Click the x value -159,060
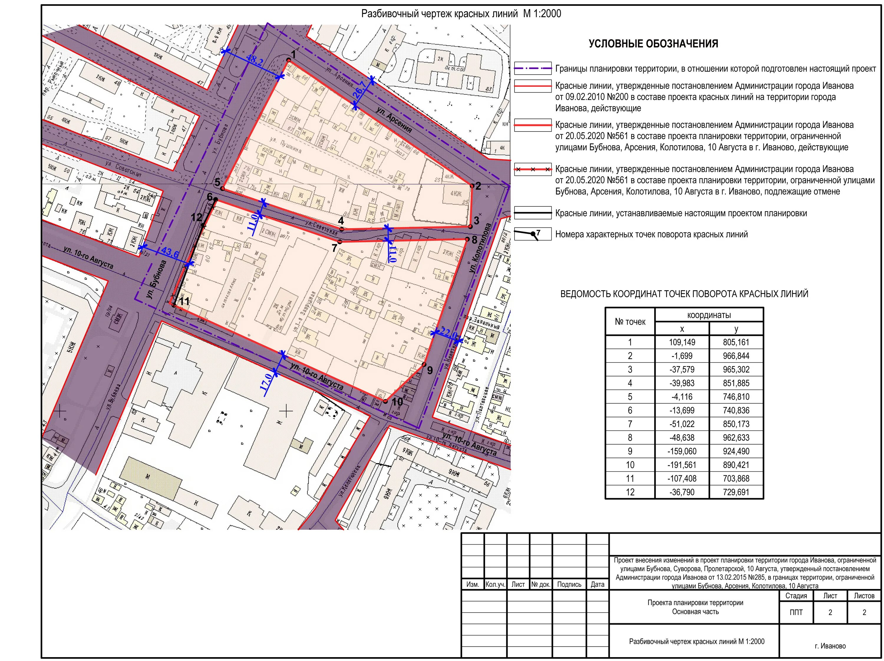The width and height of the screenshot is (884, 661). [x=682, y=451]
